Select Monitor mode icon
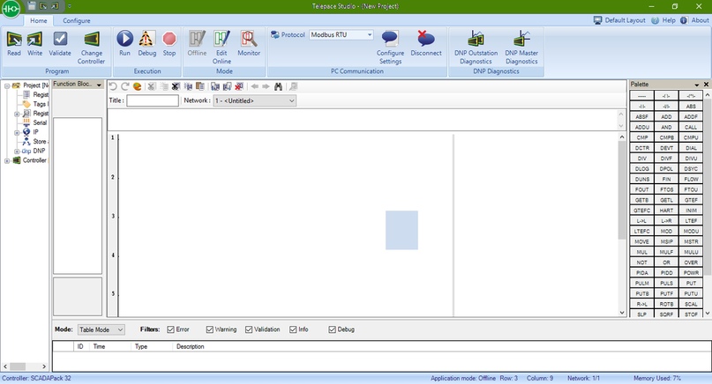 pos(249,39)
